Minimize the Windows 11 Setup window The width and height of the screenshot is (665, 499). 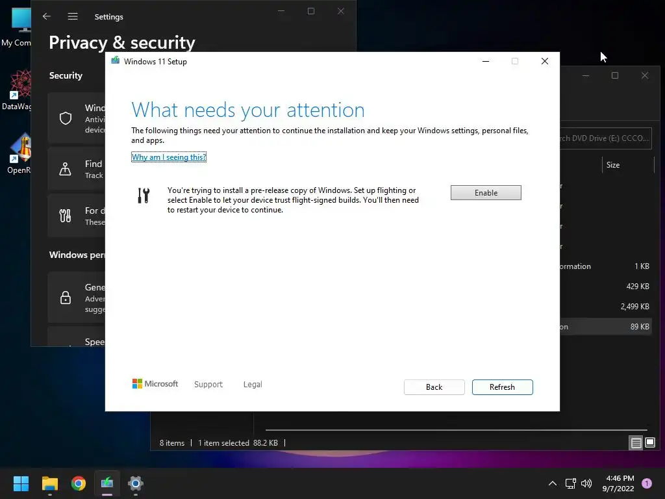pyautogui.click(x=486, y=61)
